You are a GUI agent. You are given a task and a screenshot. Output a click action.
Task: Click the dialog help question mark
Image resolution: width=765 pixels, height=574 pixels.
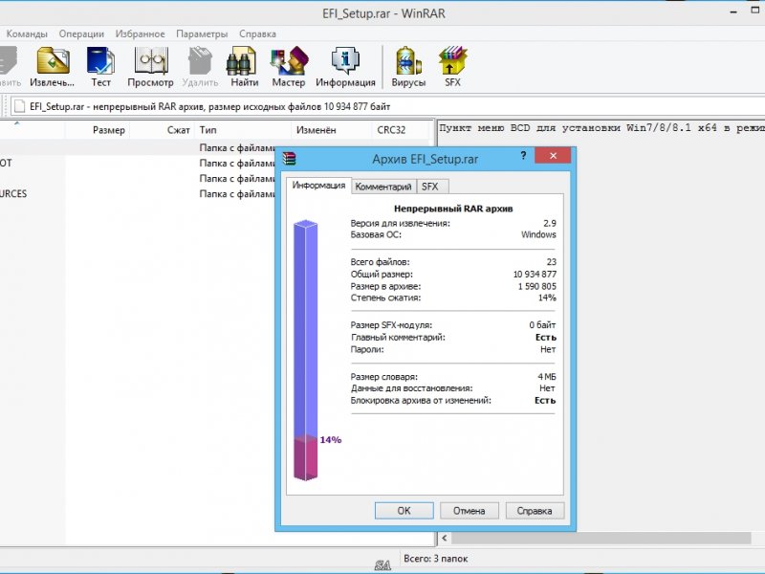pyautogui.click(x=523, y=156)
